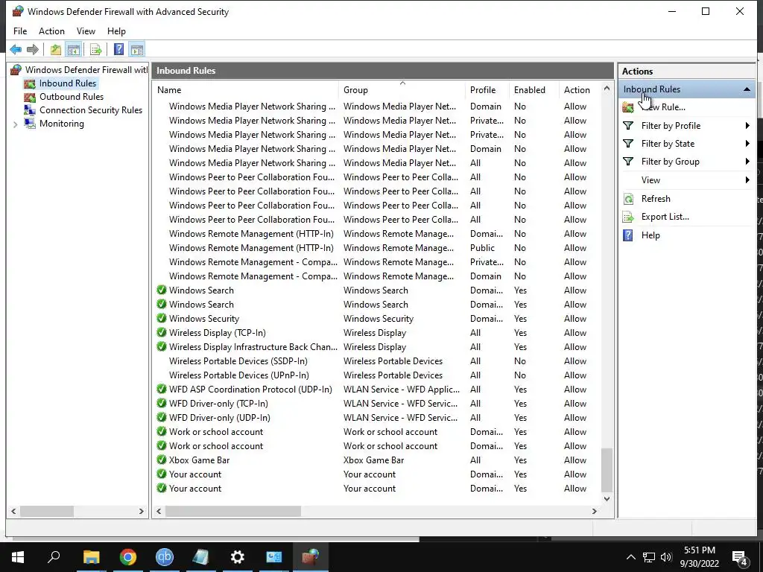Screen dimensions: 763x572
Task: Open the Help menu
Action: (116, 31)
